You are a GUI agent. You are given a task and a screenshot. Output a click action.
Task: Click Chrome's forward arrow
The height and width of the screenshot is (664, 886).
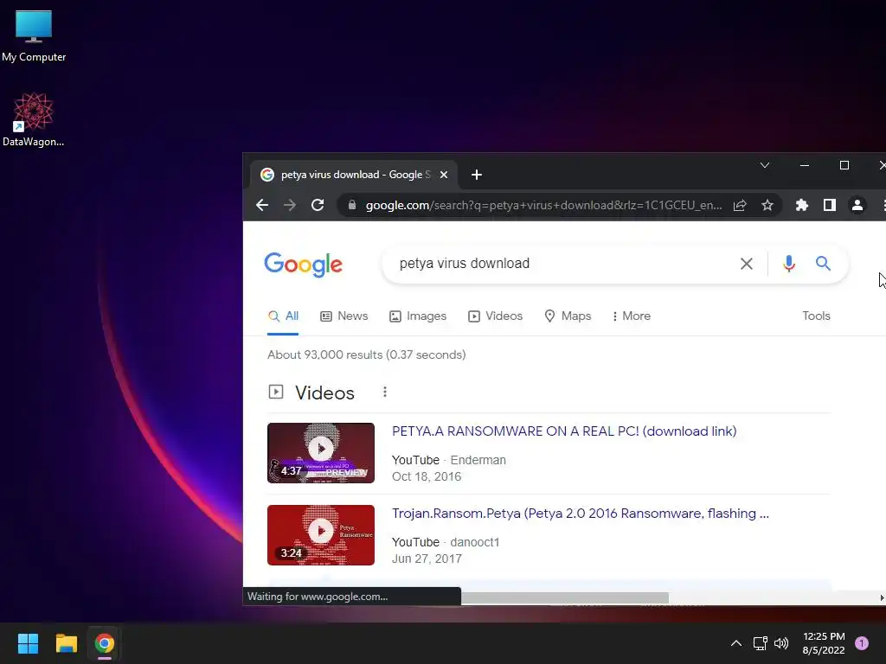[x=290, y=205]
